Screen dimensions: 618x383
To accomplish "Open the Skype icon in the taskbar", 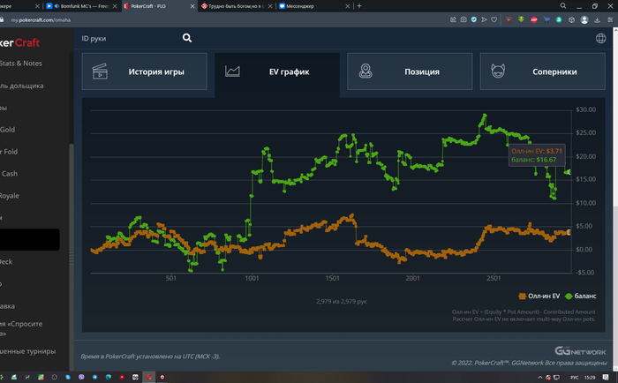I will pos(68,377).
